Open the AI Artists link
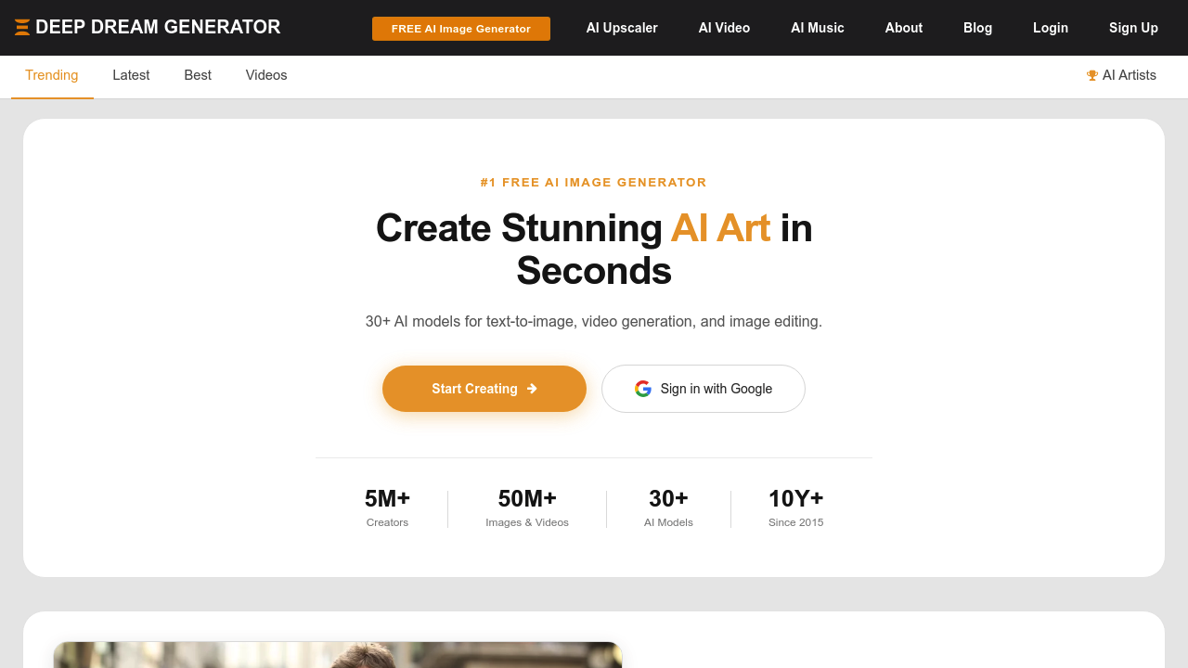 [x=1129, y=75]
